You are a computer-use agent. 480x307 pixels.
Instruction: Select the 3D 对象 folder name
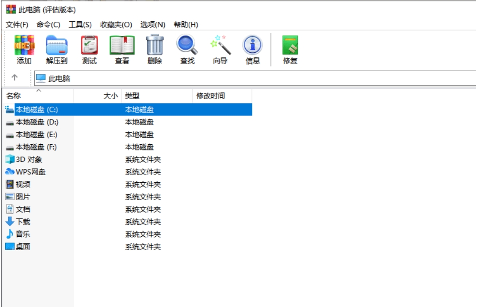[29, 159]
